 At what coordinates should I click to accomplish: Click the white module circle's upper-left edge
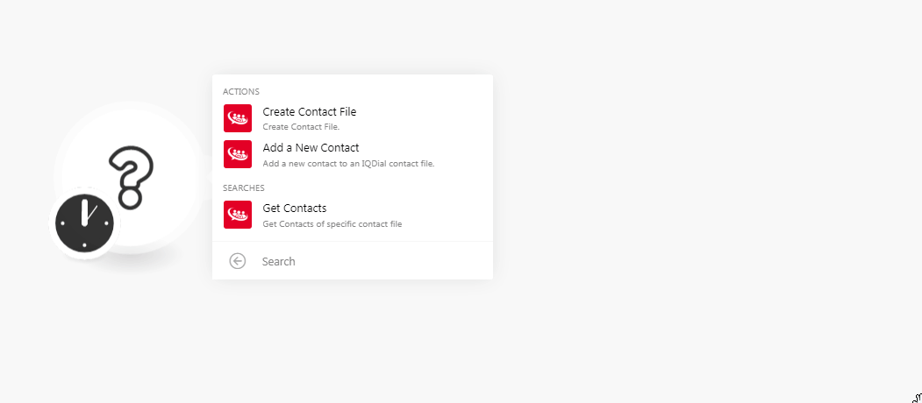point(75,131)
